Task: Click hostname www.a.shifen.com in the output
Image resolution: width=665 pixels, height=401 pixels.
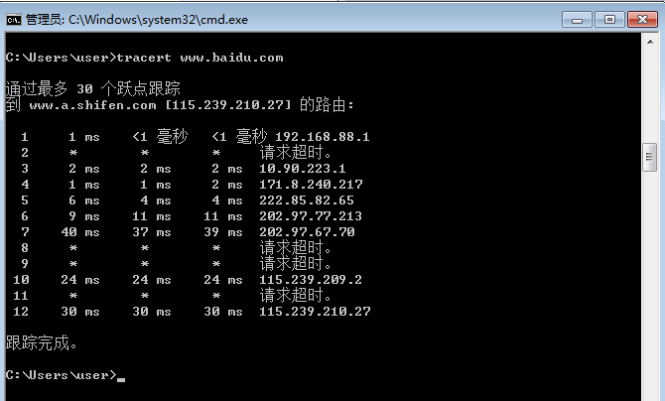Action: [x=92, y=104]
